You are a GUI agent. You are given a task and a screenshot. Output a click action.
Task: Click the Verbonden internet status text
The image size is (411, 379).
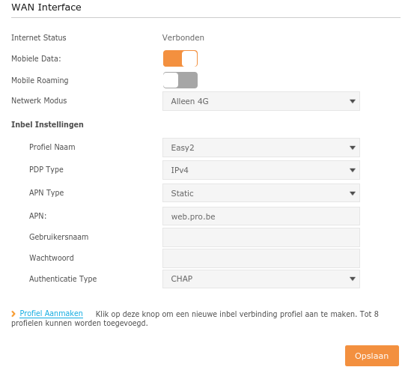point(183,37)
